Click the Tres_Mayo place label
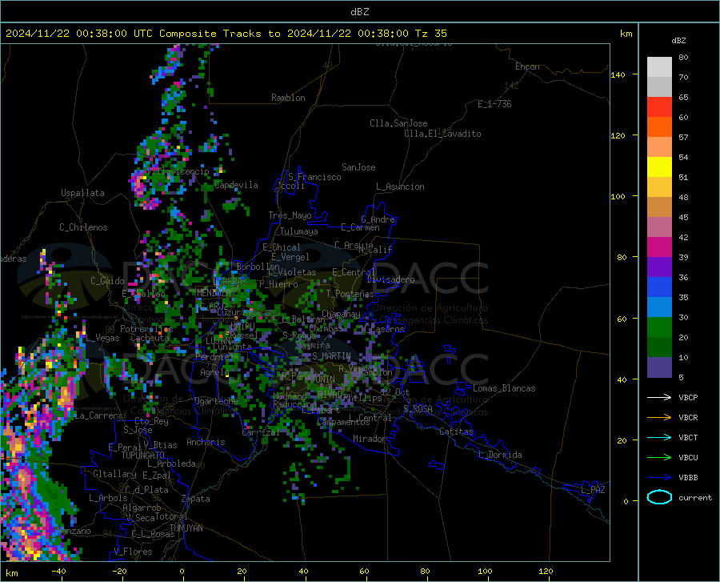The height and width of the screenshot is (582, 720). click(290, 215)
